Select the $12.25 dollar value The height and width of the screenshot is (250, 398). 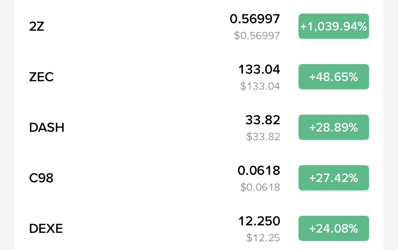263,238
